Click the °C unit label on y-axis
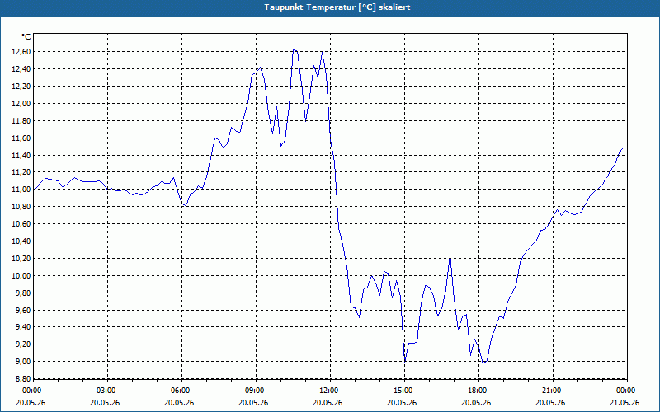This screenshot has width=660, height=412. pyautogui.click(x=26, y=37)
